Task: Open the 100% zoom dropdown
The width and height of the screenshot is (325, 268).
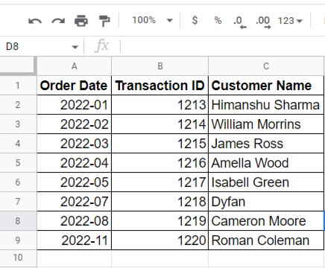Action: pyautogui.click(x=152, y=20)
